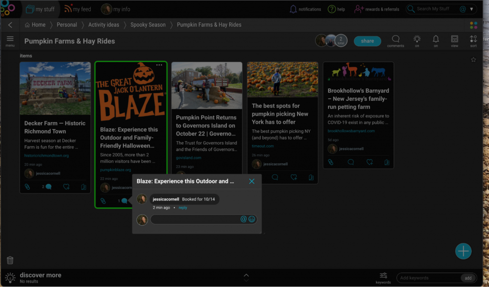The image size is (489, 287).
Task: Open rewards & referrals
Action: click(376, 9)
